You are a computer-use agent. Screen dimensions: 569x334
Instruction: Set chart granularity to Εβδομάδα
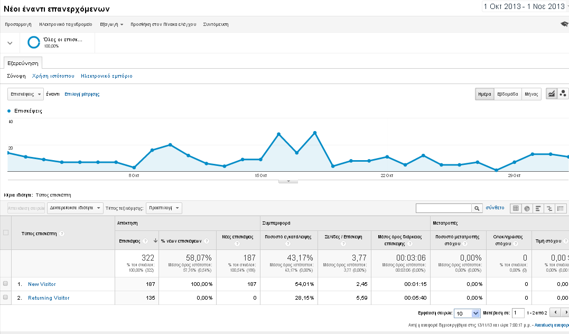[x=508, y=94]
